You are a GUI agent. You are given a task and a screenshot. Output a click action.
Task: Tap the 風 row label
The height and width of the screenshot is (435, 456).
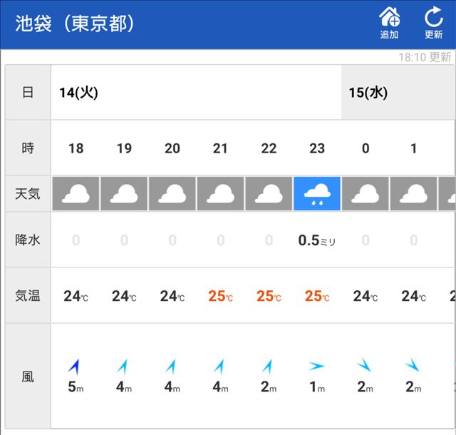pos(28,376)
